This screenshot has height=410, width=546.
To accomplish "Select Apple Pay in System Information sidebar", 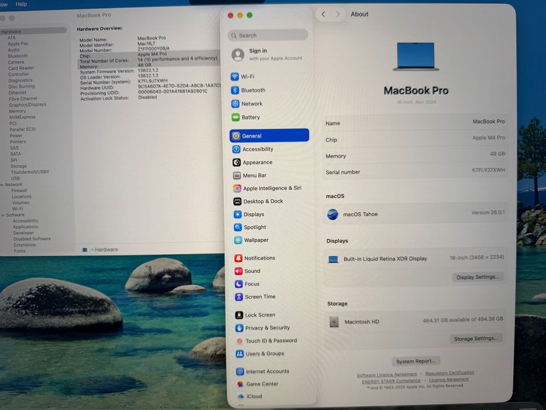I will [x=18, y=43].
